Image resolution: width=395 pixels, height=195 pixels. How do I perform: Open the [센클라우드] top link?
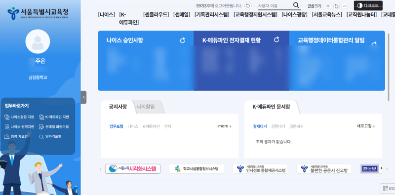156,15
